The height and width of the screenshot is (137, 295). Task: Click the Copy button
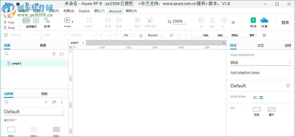9,22
